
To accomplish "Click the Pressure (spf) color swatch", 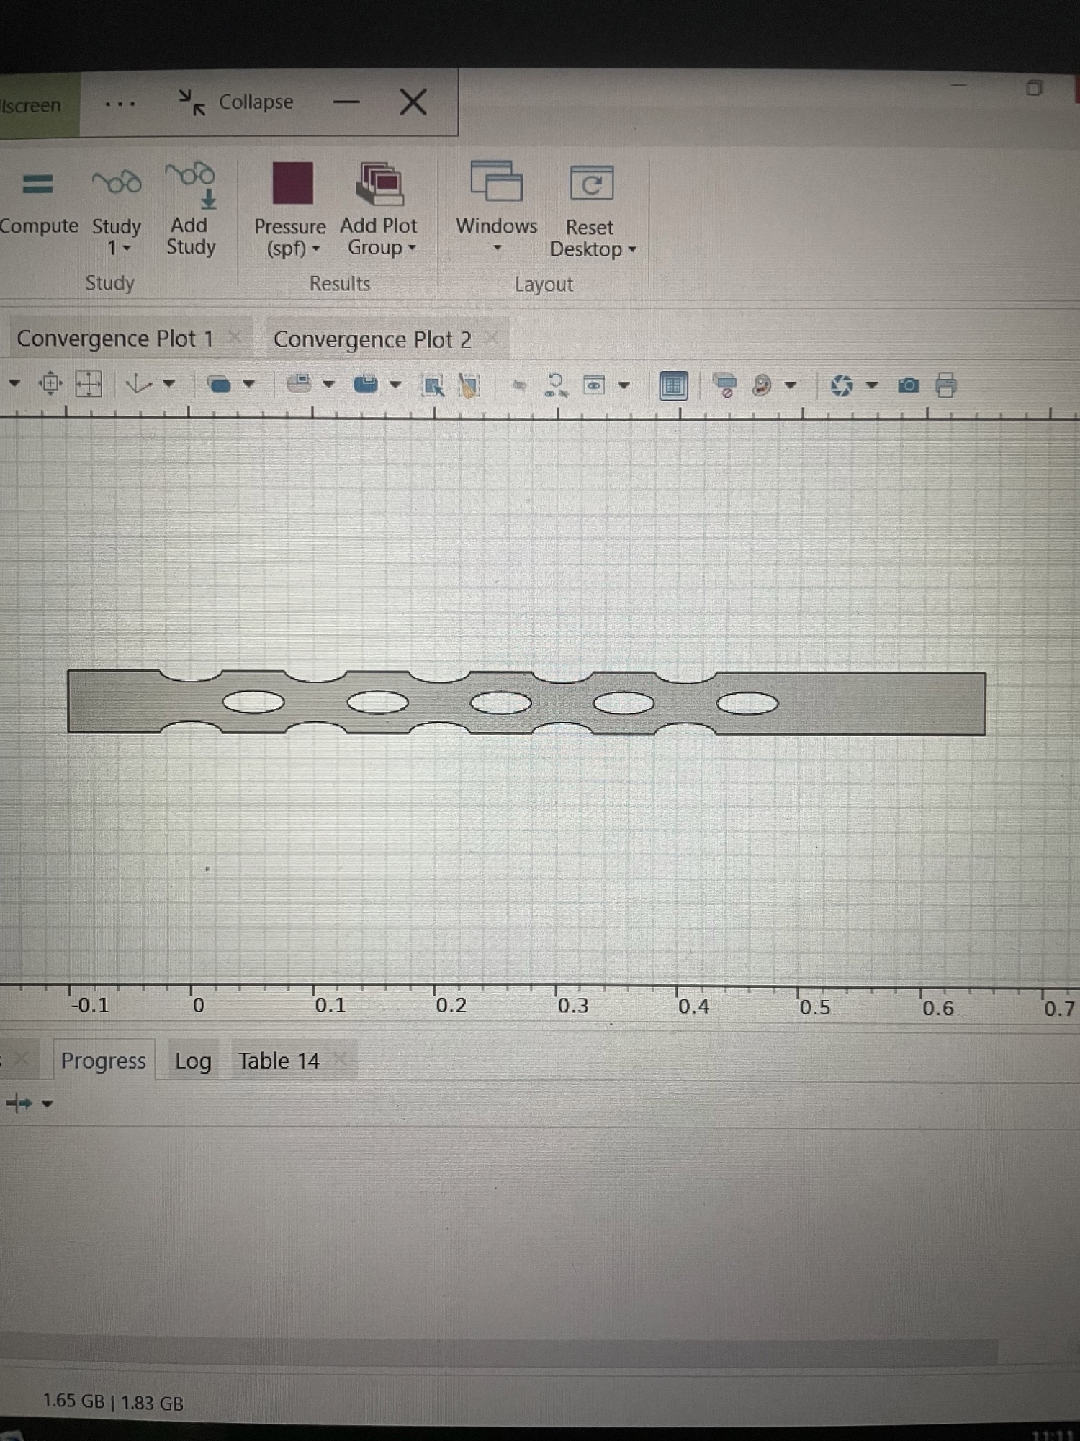I will tap(292, 183).
